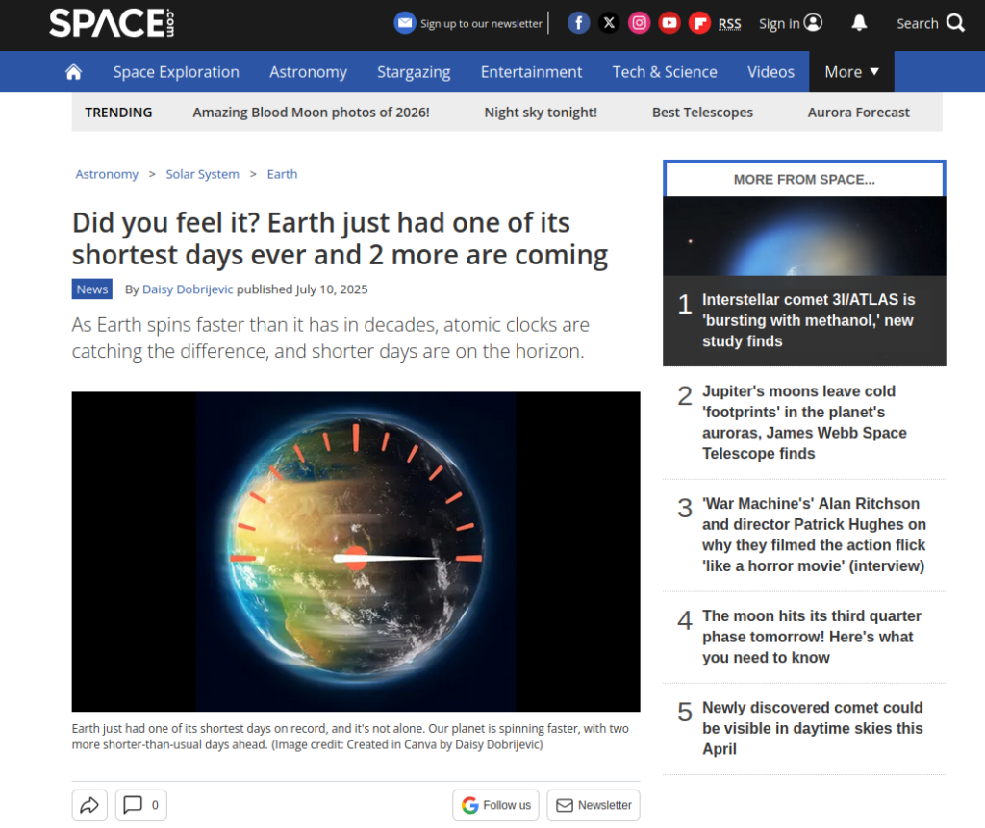Open the Stargazing menu item
Image resolution: width=985 pixels, height=828 pixels.
click(414, 72)
